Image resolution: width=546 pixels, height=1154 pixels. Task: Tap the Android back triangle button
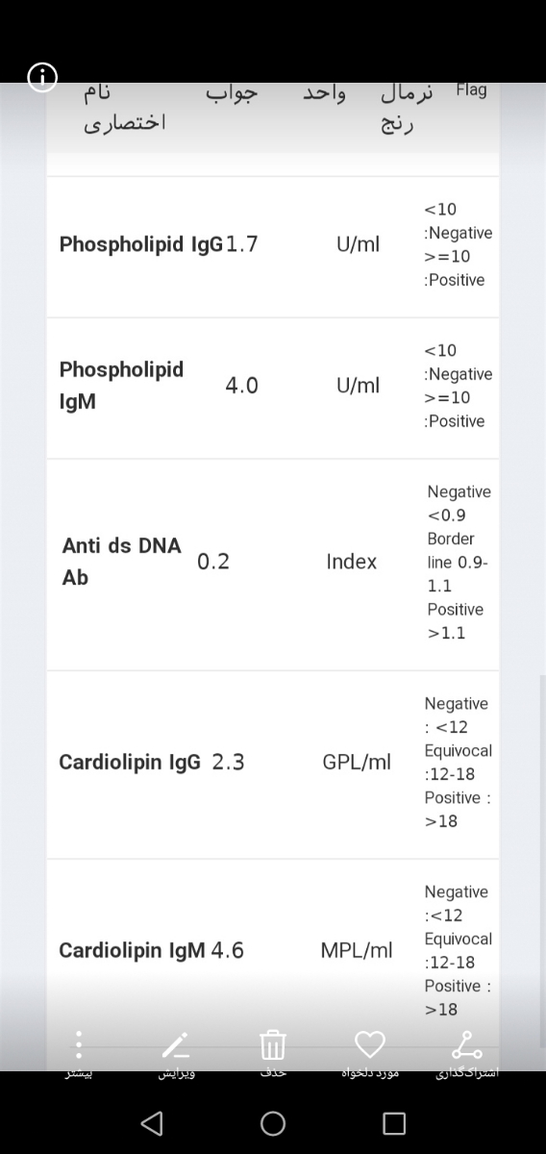(x=151, y=1123)
